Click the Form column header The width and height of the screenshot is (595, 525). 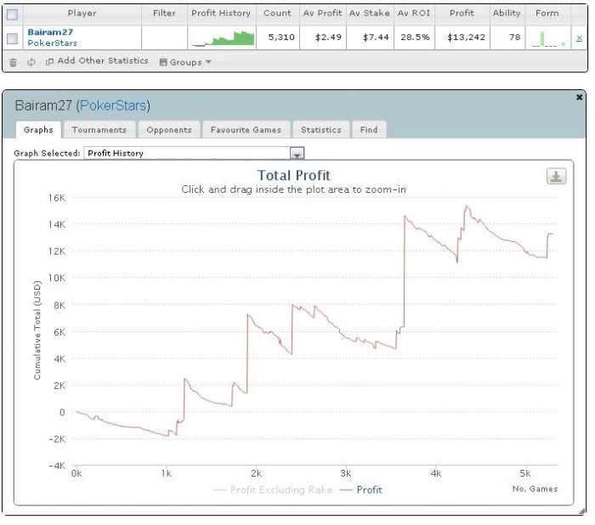tap(547, 14)
